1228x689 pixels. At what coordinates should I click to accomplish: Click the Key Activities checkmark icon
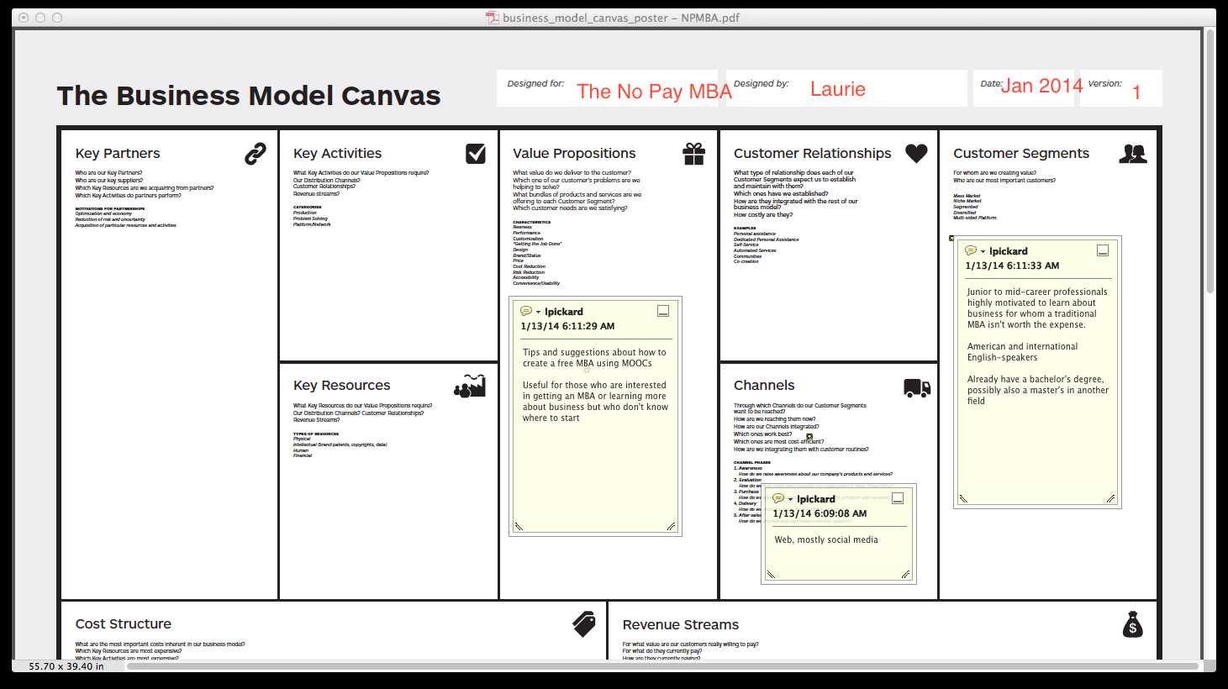coord(476,153)
